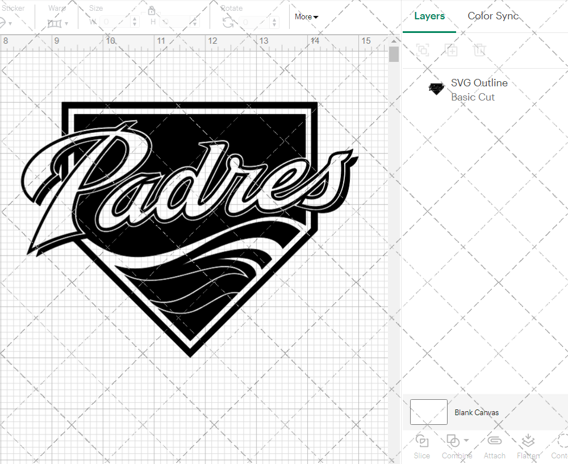Open the More options dropdown
This screenshot has height=464, width=568.
pos(306,16)
